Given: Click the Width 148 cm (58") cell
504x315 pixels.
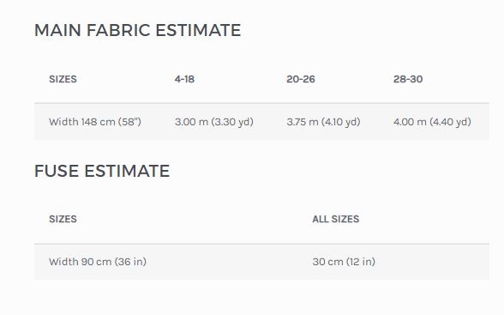Looking at the screenshot, I should 95,122.
